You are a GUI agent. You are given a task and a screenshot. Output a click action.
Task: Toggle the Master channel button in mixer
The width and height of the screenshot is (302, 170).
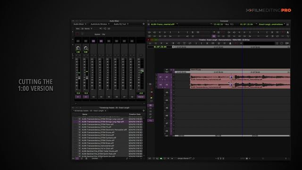point(141,97)
